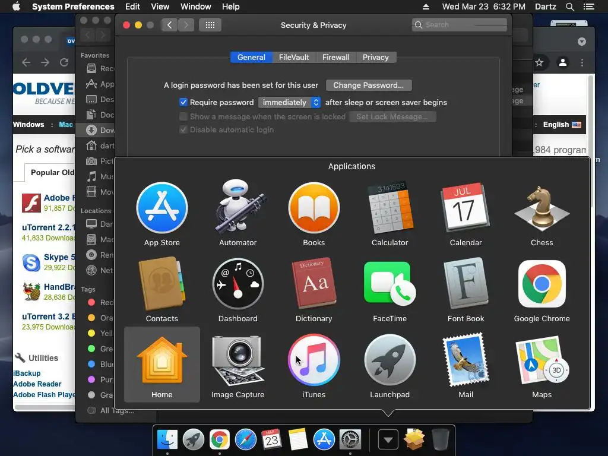Open Chrome three-dot menu
The height and width of the screenshot is (456, 608).
582,62
